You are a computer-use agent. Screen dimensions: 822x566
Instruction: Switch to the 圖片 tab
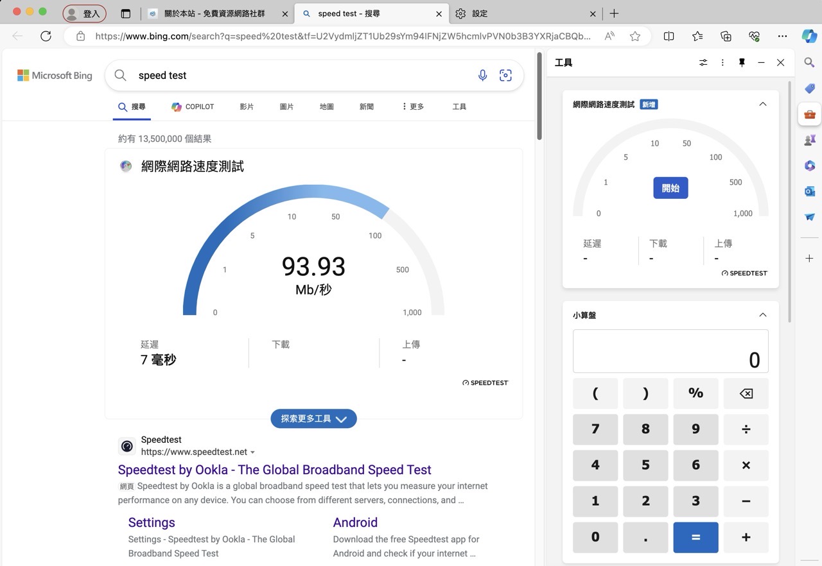[286, 107]
